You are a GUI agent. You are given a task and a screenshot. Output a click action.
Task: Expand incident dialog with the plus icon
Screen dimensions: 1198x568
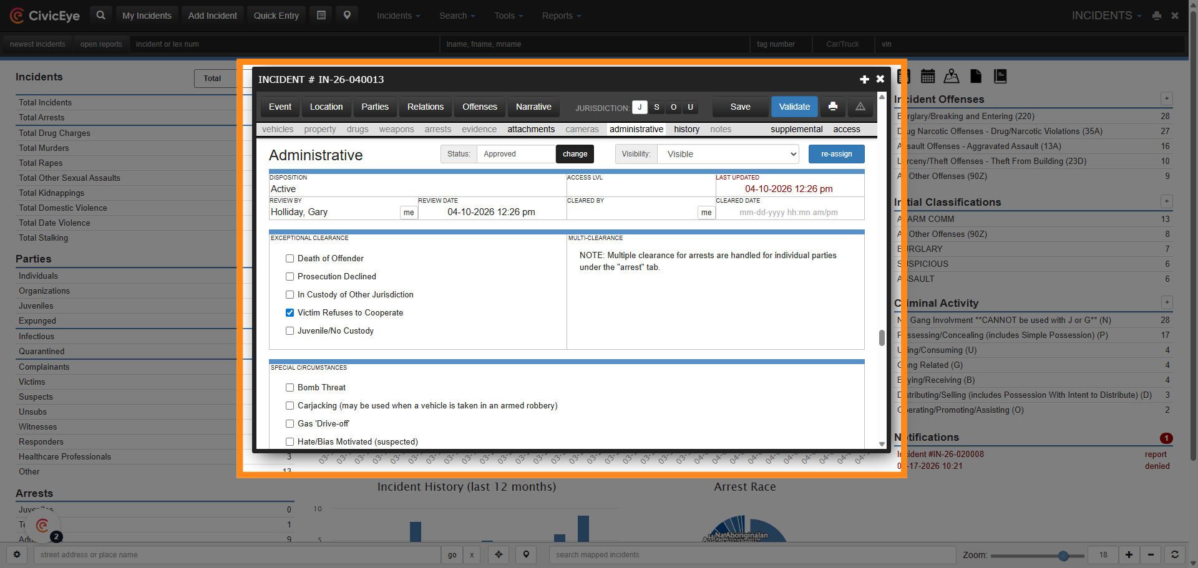[x=864, y=79]
